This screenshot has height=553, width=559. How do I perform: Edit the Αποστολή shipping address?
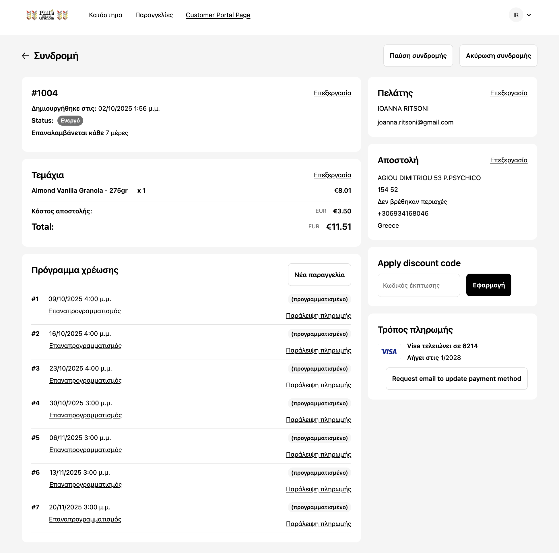(x=508, y=160)
